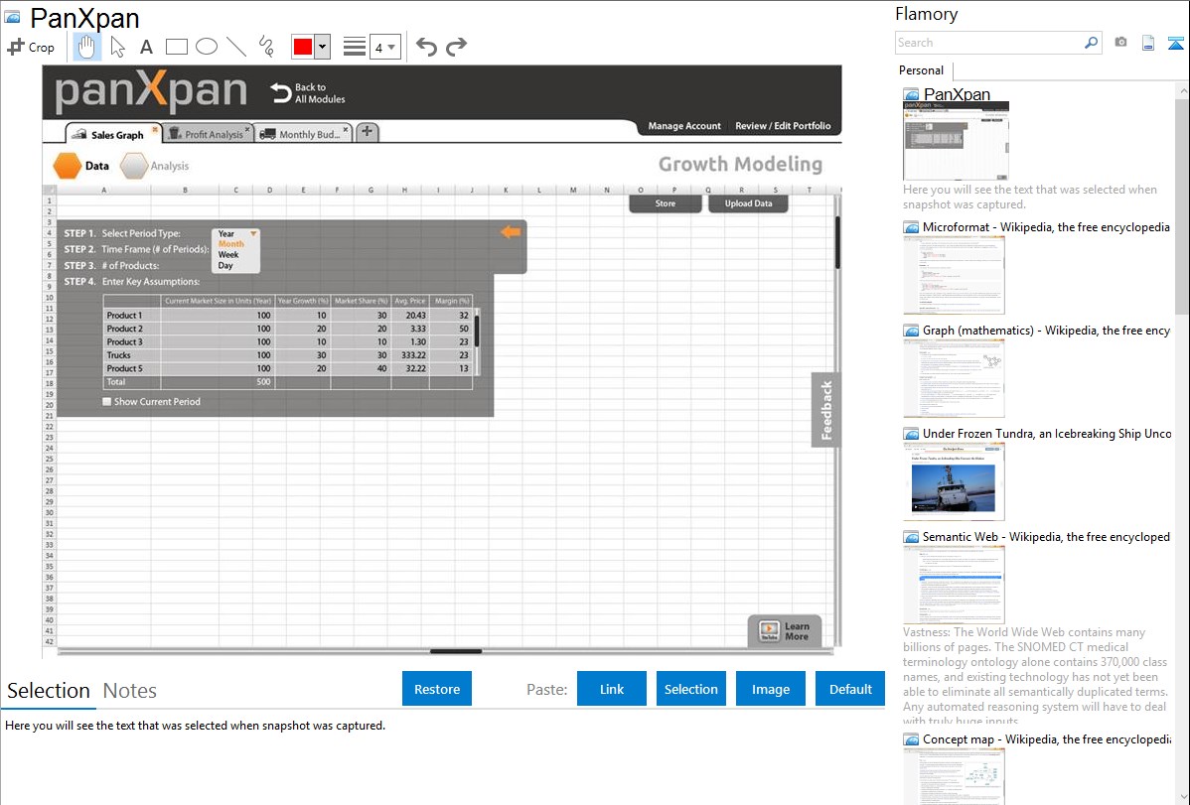The width and height of the screenshot is (1190, 805).
Task: Click Review / Edit Portfolio link
Action: click(x=783, y=126)
